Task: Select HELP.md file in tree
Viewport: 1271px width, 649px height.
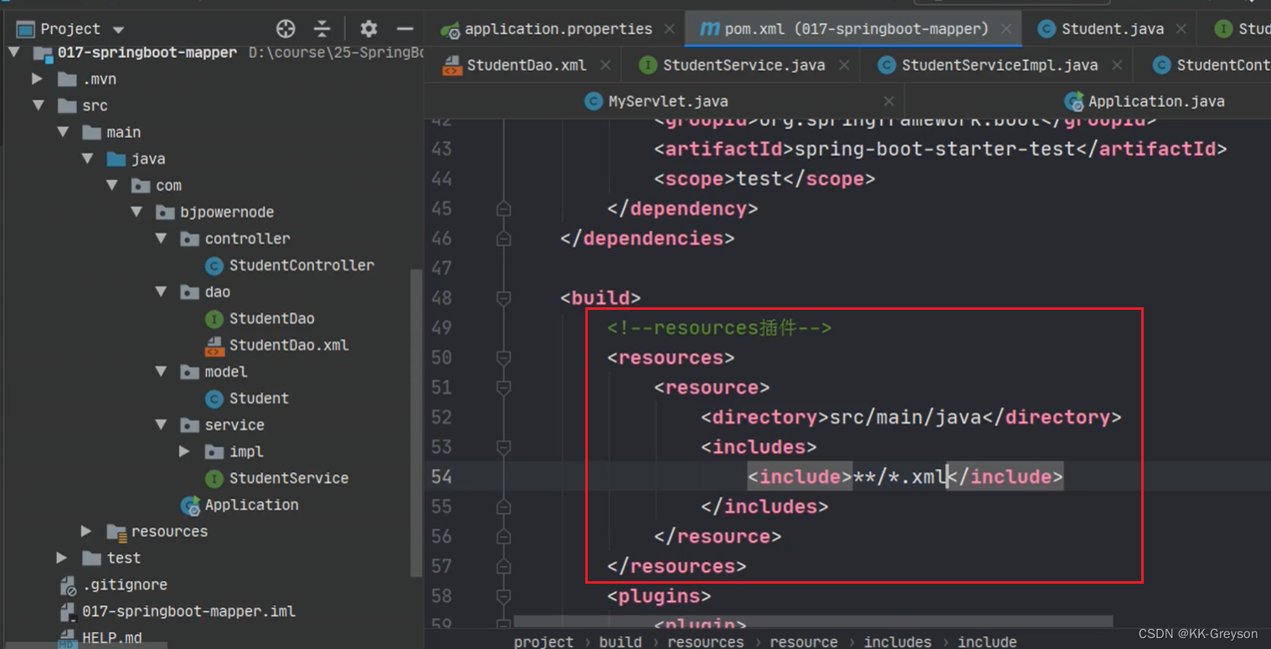Action: [111, 637]
